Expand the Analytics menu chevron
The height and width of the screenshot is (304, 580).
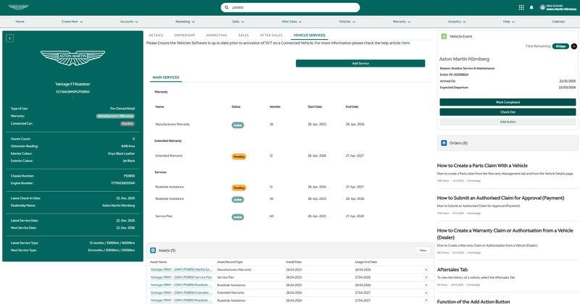pos(465,22)
